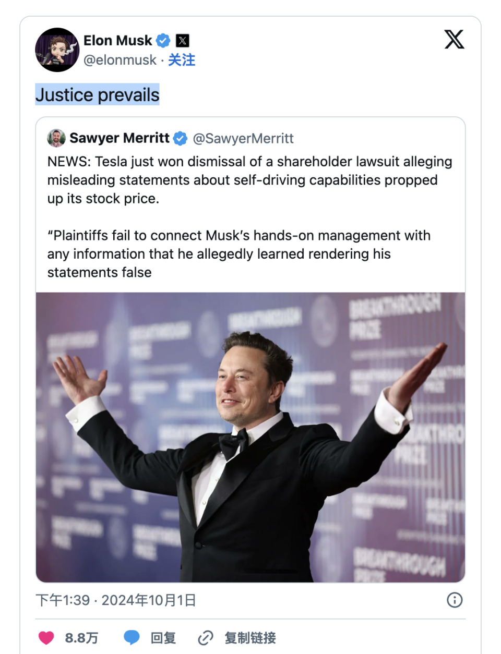Click Sawyer Merritt's small avatar

pos(56,138)
